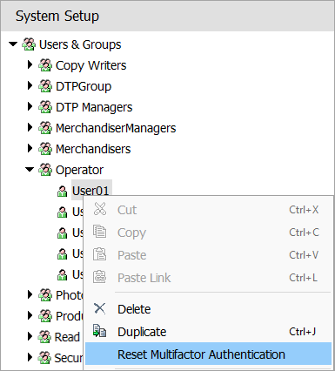Collapse the Operator group
The image size is (335, 371).
click(30, 170)
